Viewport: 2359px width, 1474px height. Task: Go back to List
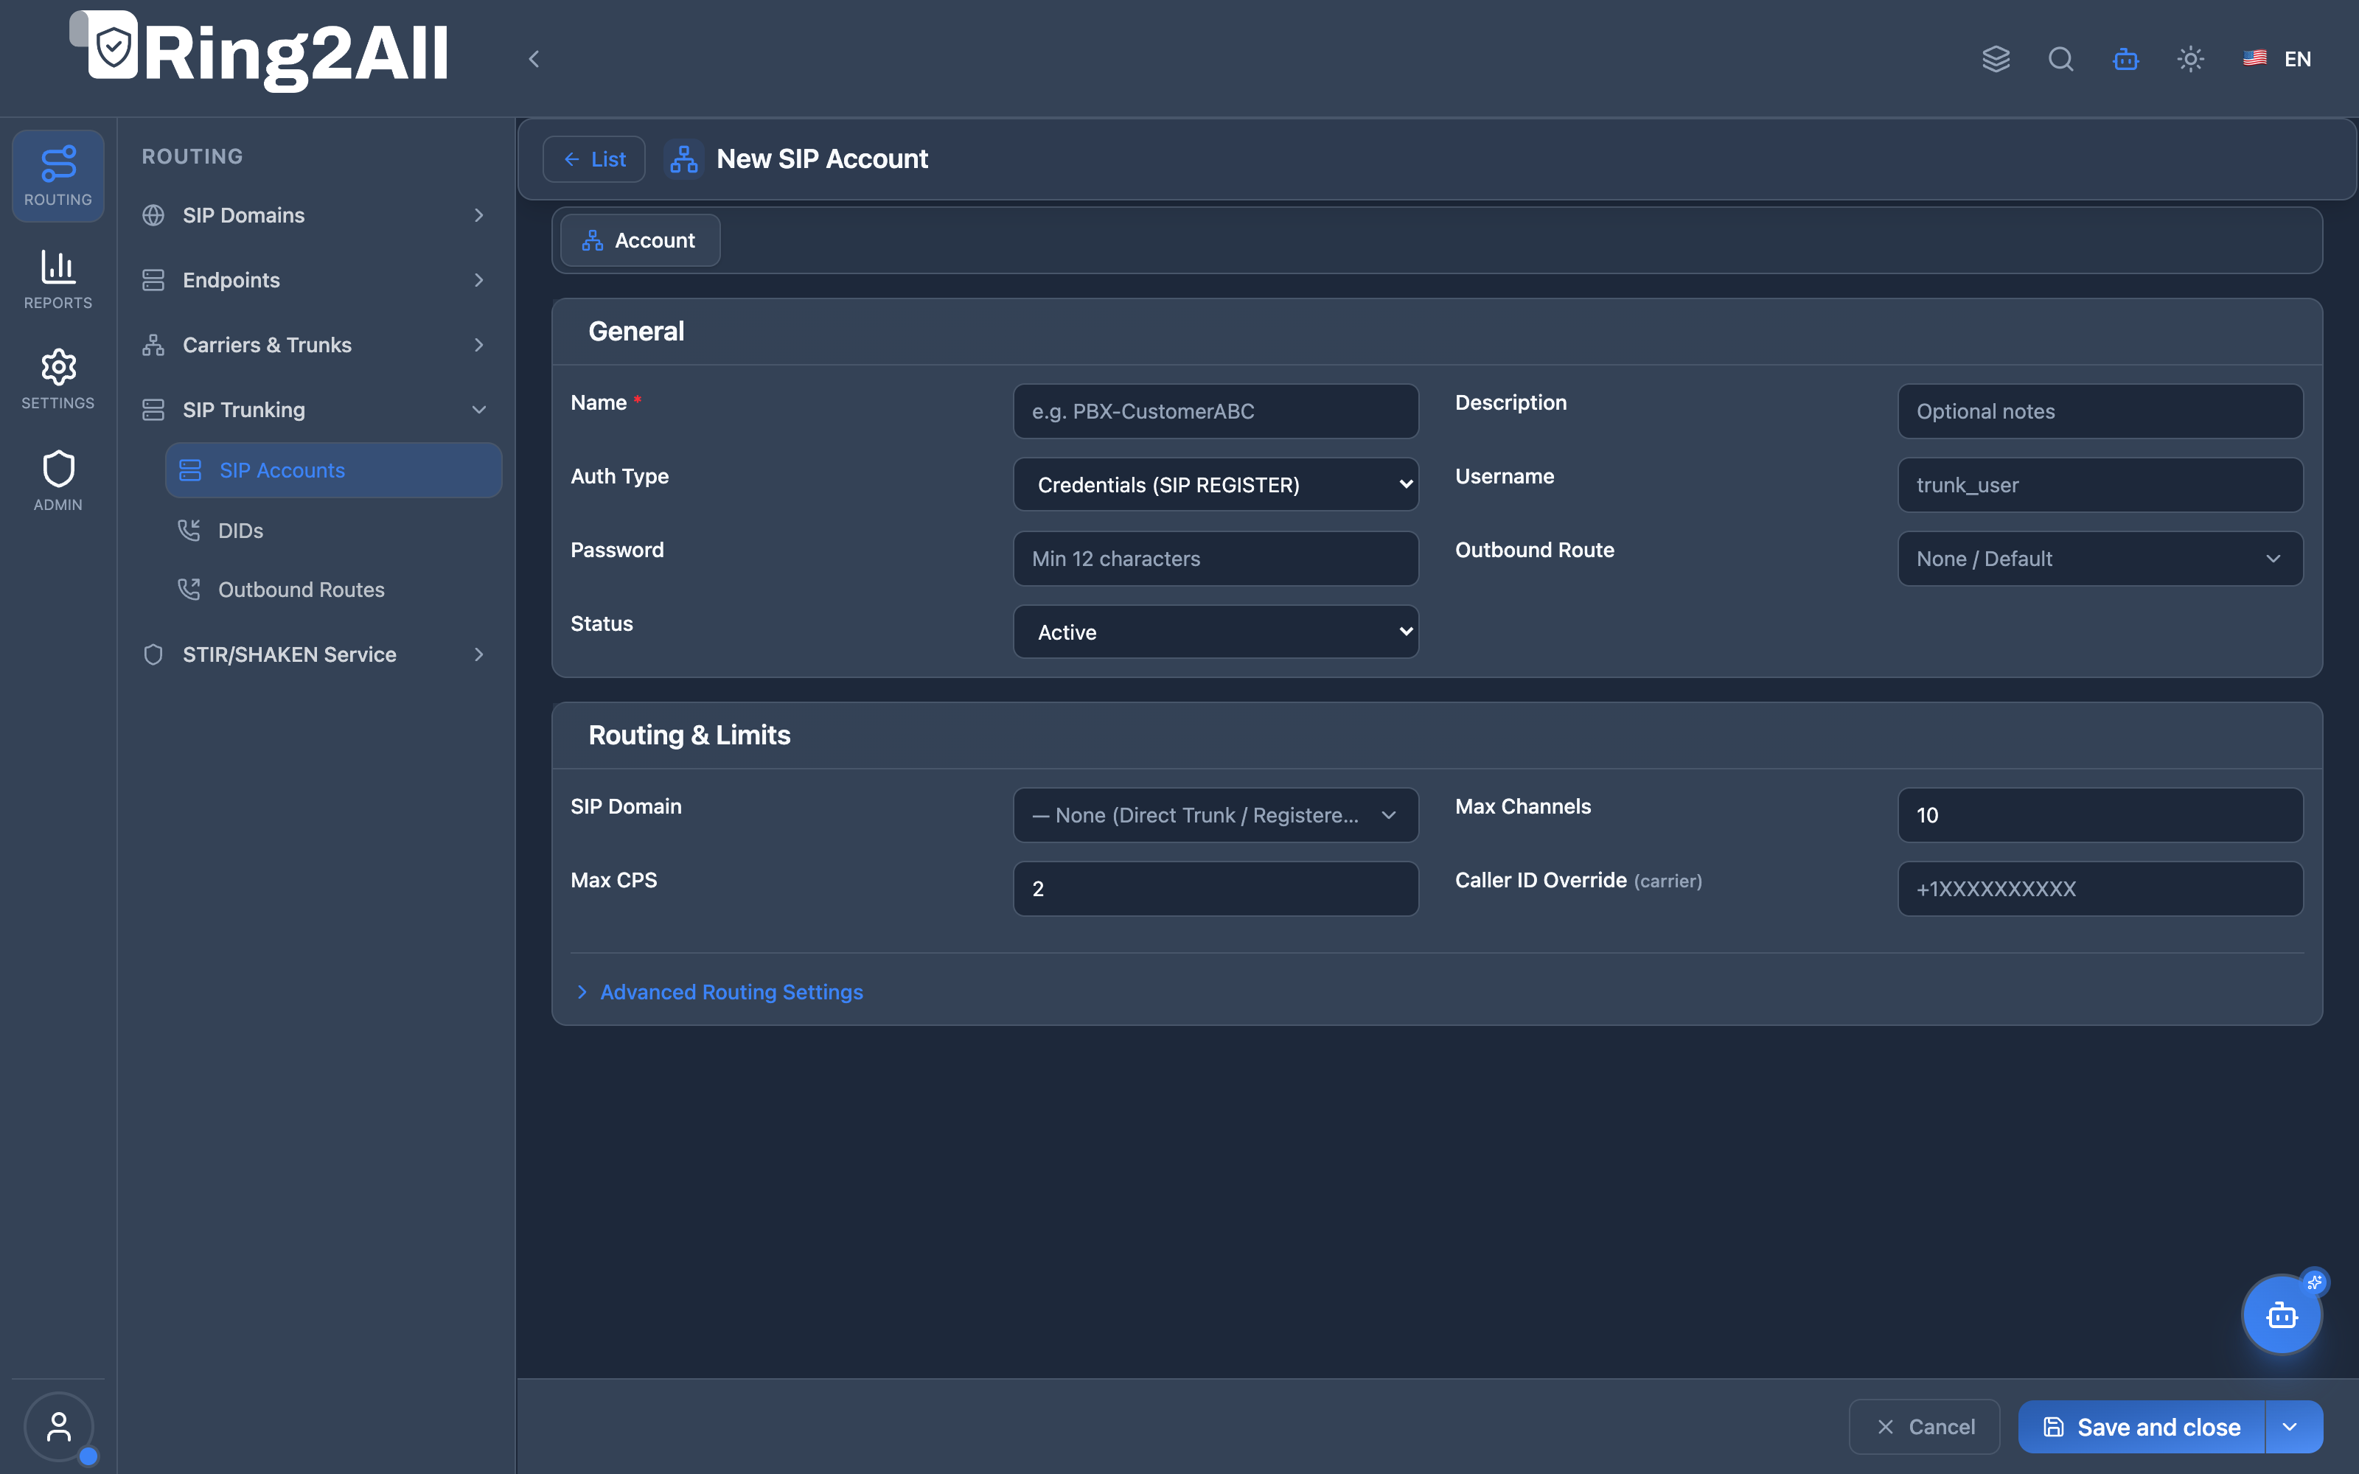[x=593, y=159]
